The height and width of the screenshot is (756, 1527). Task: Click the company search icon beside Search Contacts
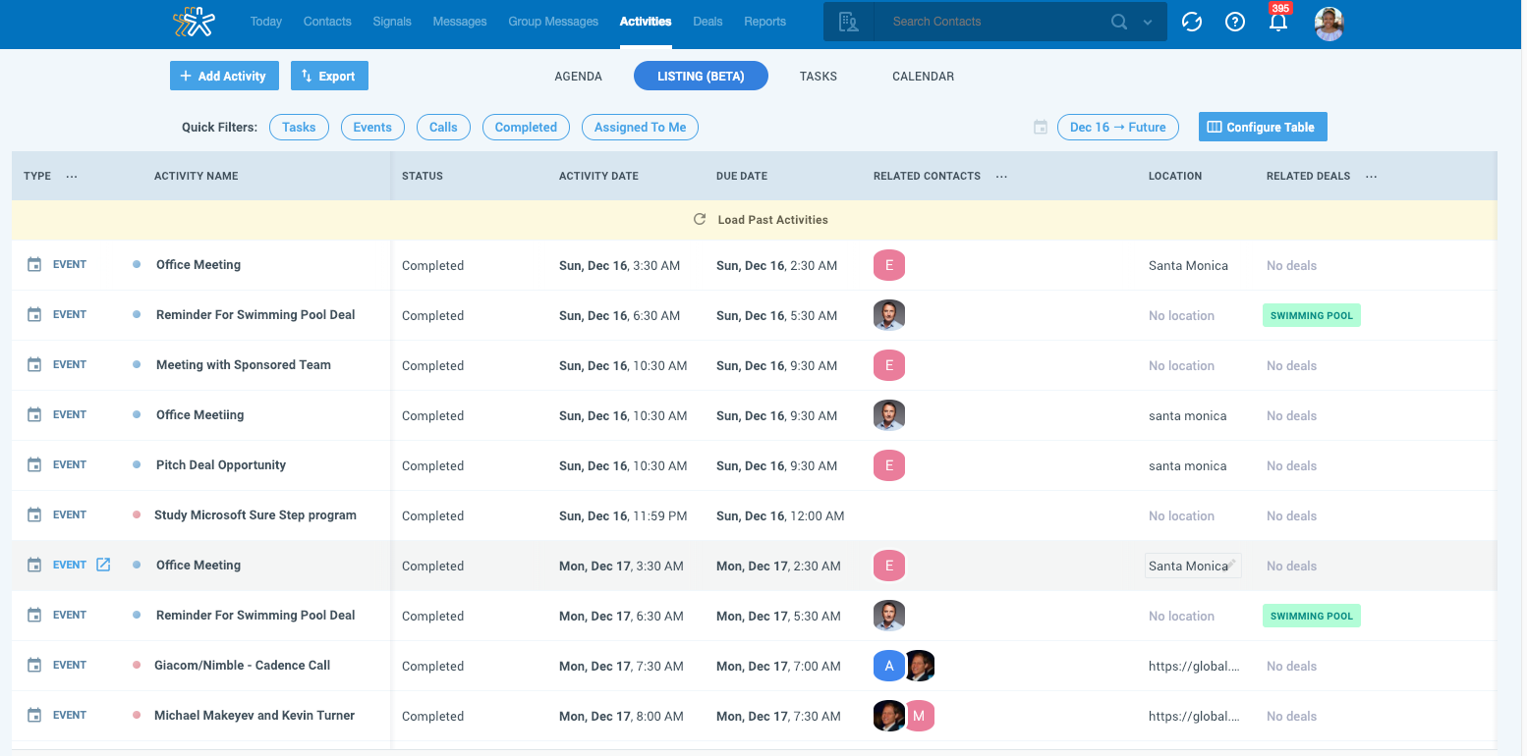point(847,21)
